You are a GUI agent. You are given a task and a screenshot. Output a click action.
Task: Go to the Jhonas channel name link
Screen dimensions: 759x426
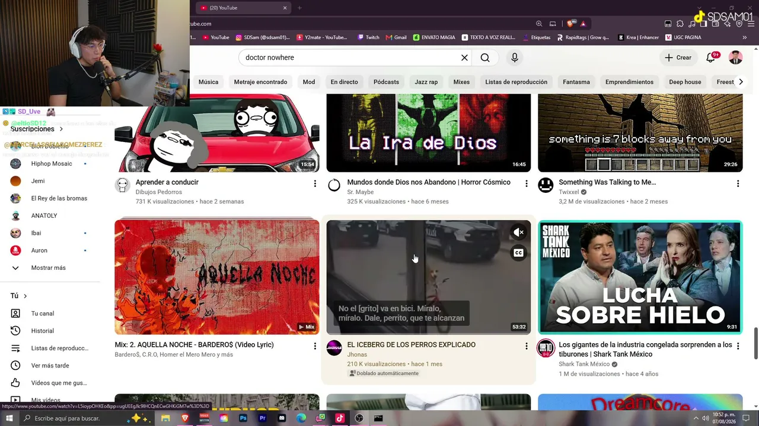point(357,354)
